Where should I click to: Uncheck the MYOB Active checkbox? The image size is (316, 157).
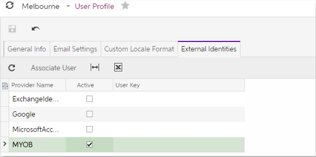pos(89,145)
